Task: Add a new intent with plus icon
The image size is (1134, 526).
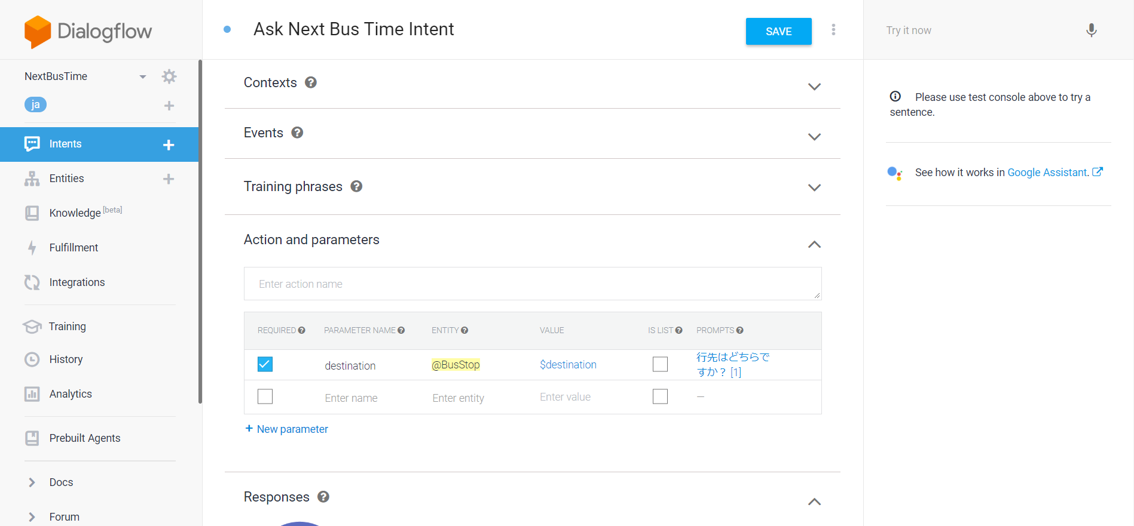Action: click(169, 144)
